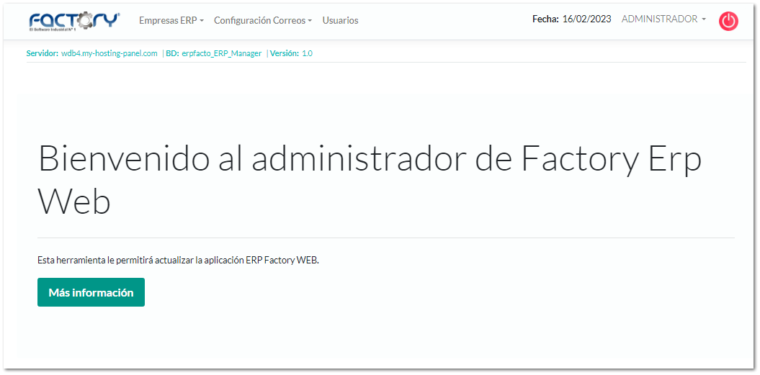760x375 pixels.
Task: Click the date 16/02/2023
Action: [586, 19]
